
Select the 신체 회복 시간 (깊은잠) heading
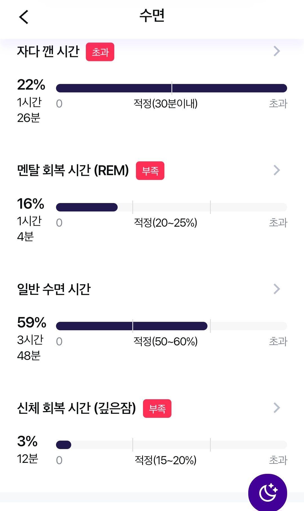point(76,408)
